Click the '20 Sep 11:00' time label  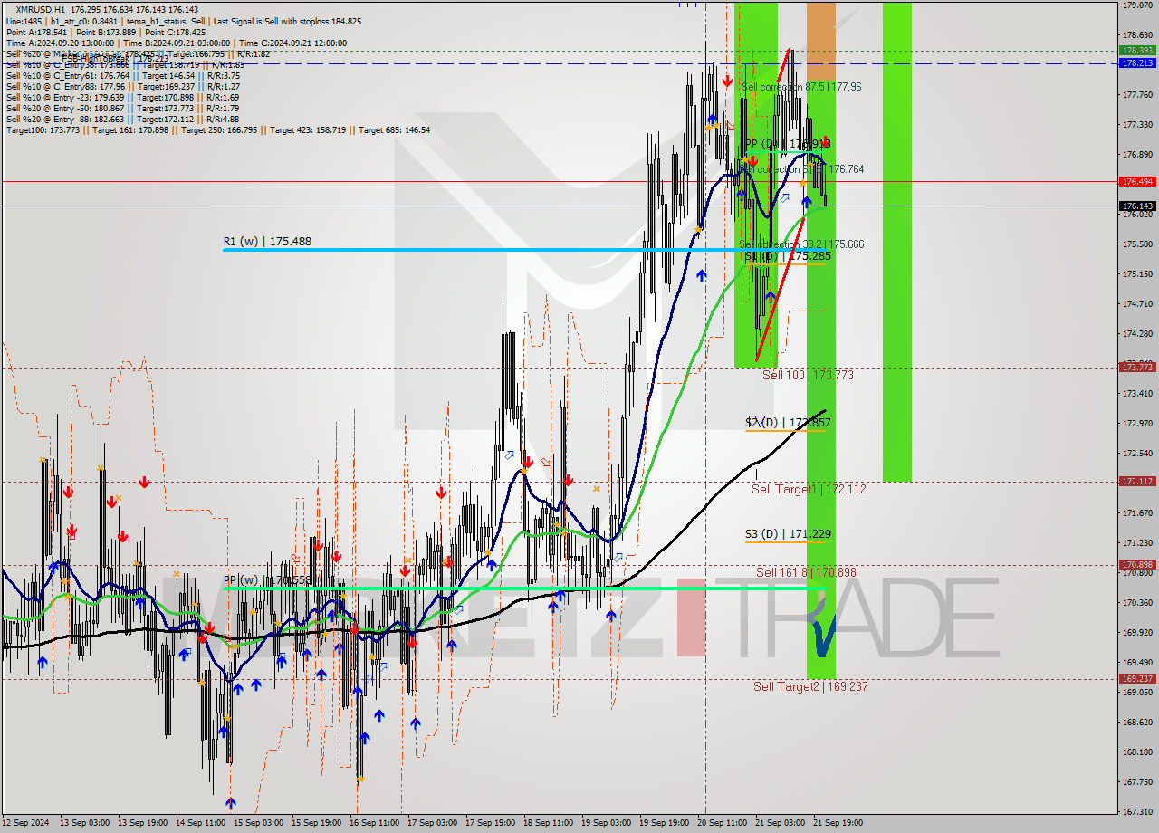(723, 823)
